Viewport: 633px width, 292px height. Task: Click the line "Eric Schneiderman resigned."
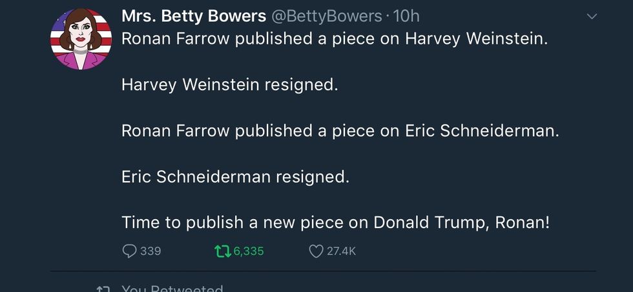click(x=235, y=177)
